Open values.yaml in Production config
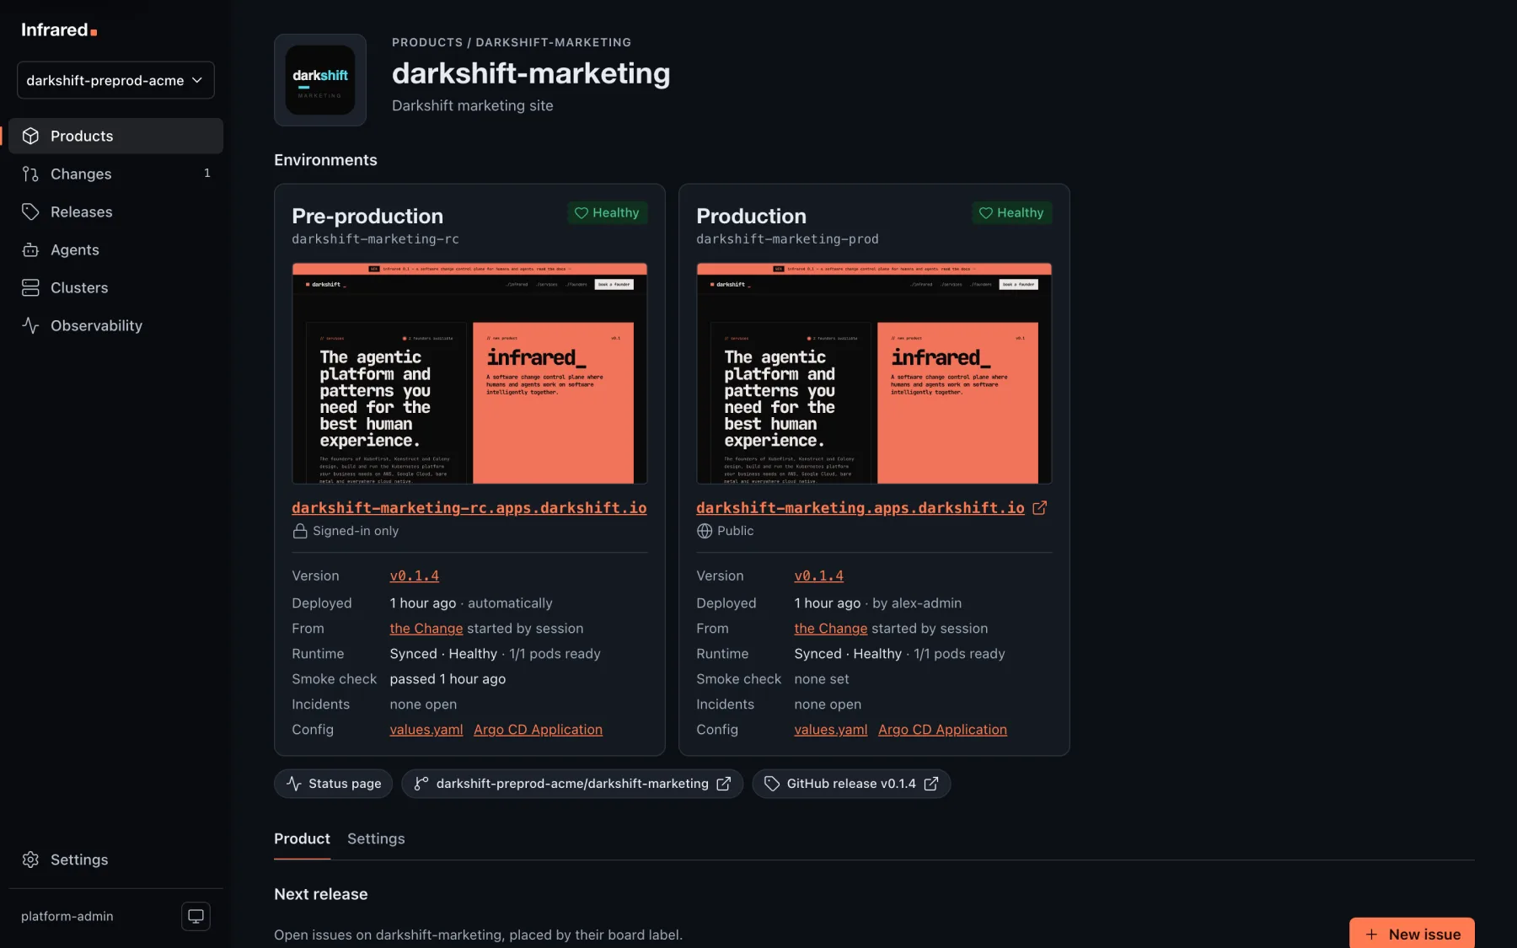Screen dimensions: 1517x948 (830, 729)
